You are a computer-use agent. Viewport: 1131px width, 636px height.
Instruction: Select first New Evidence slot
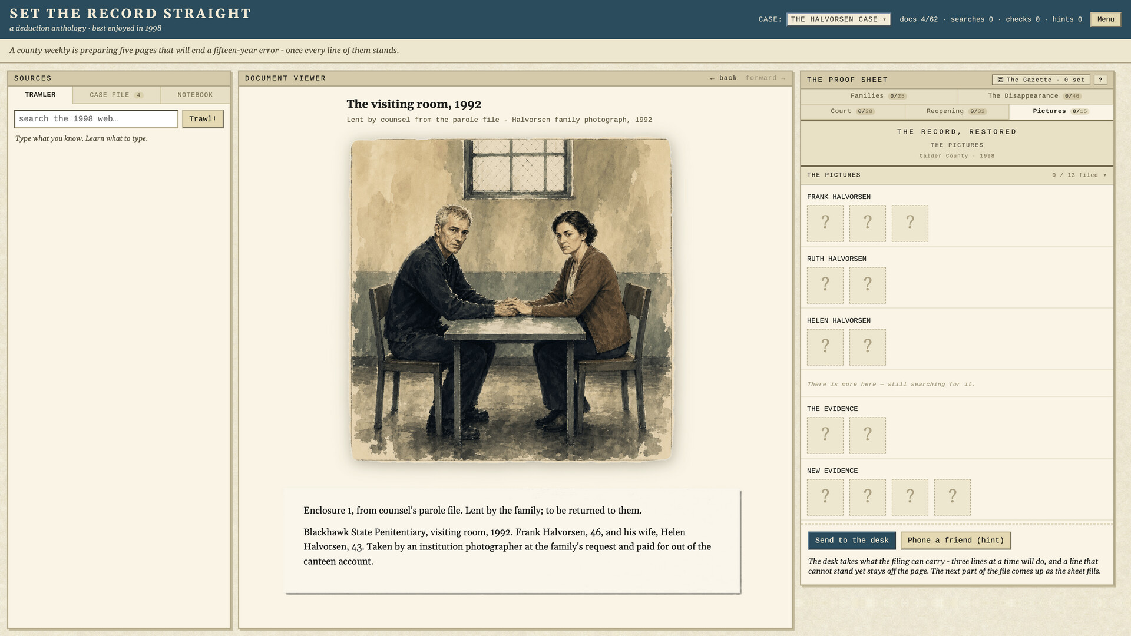825,497
